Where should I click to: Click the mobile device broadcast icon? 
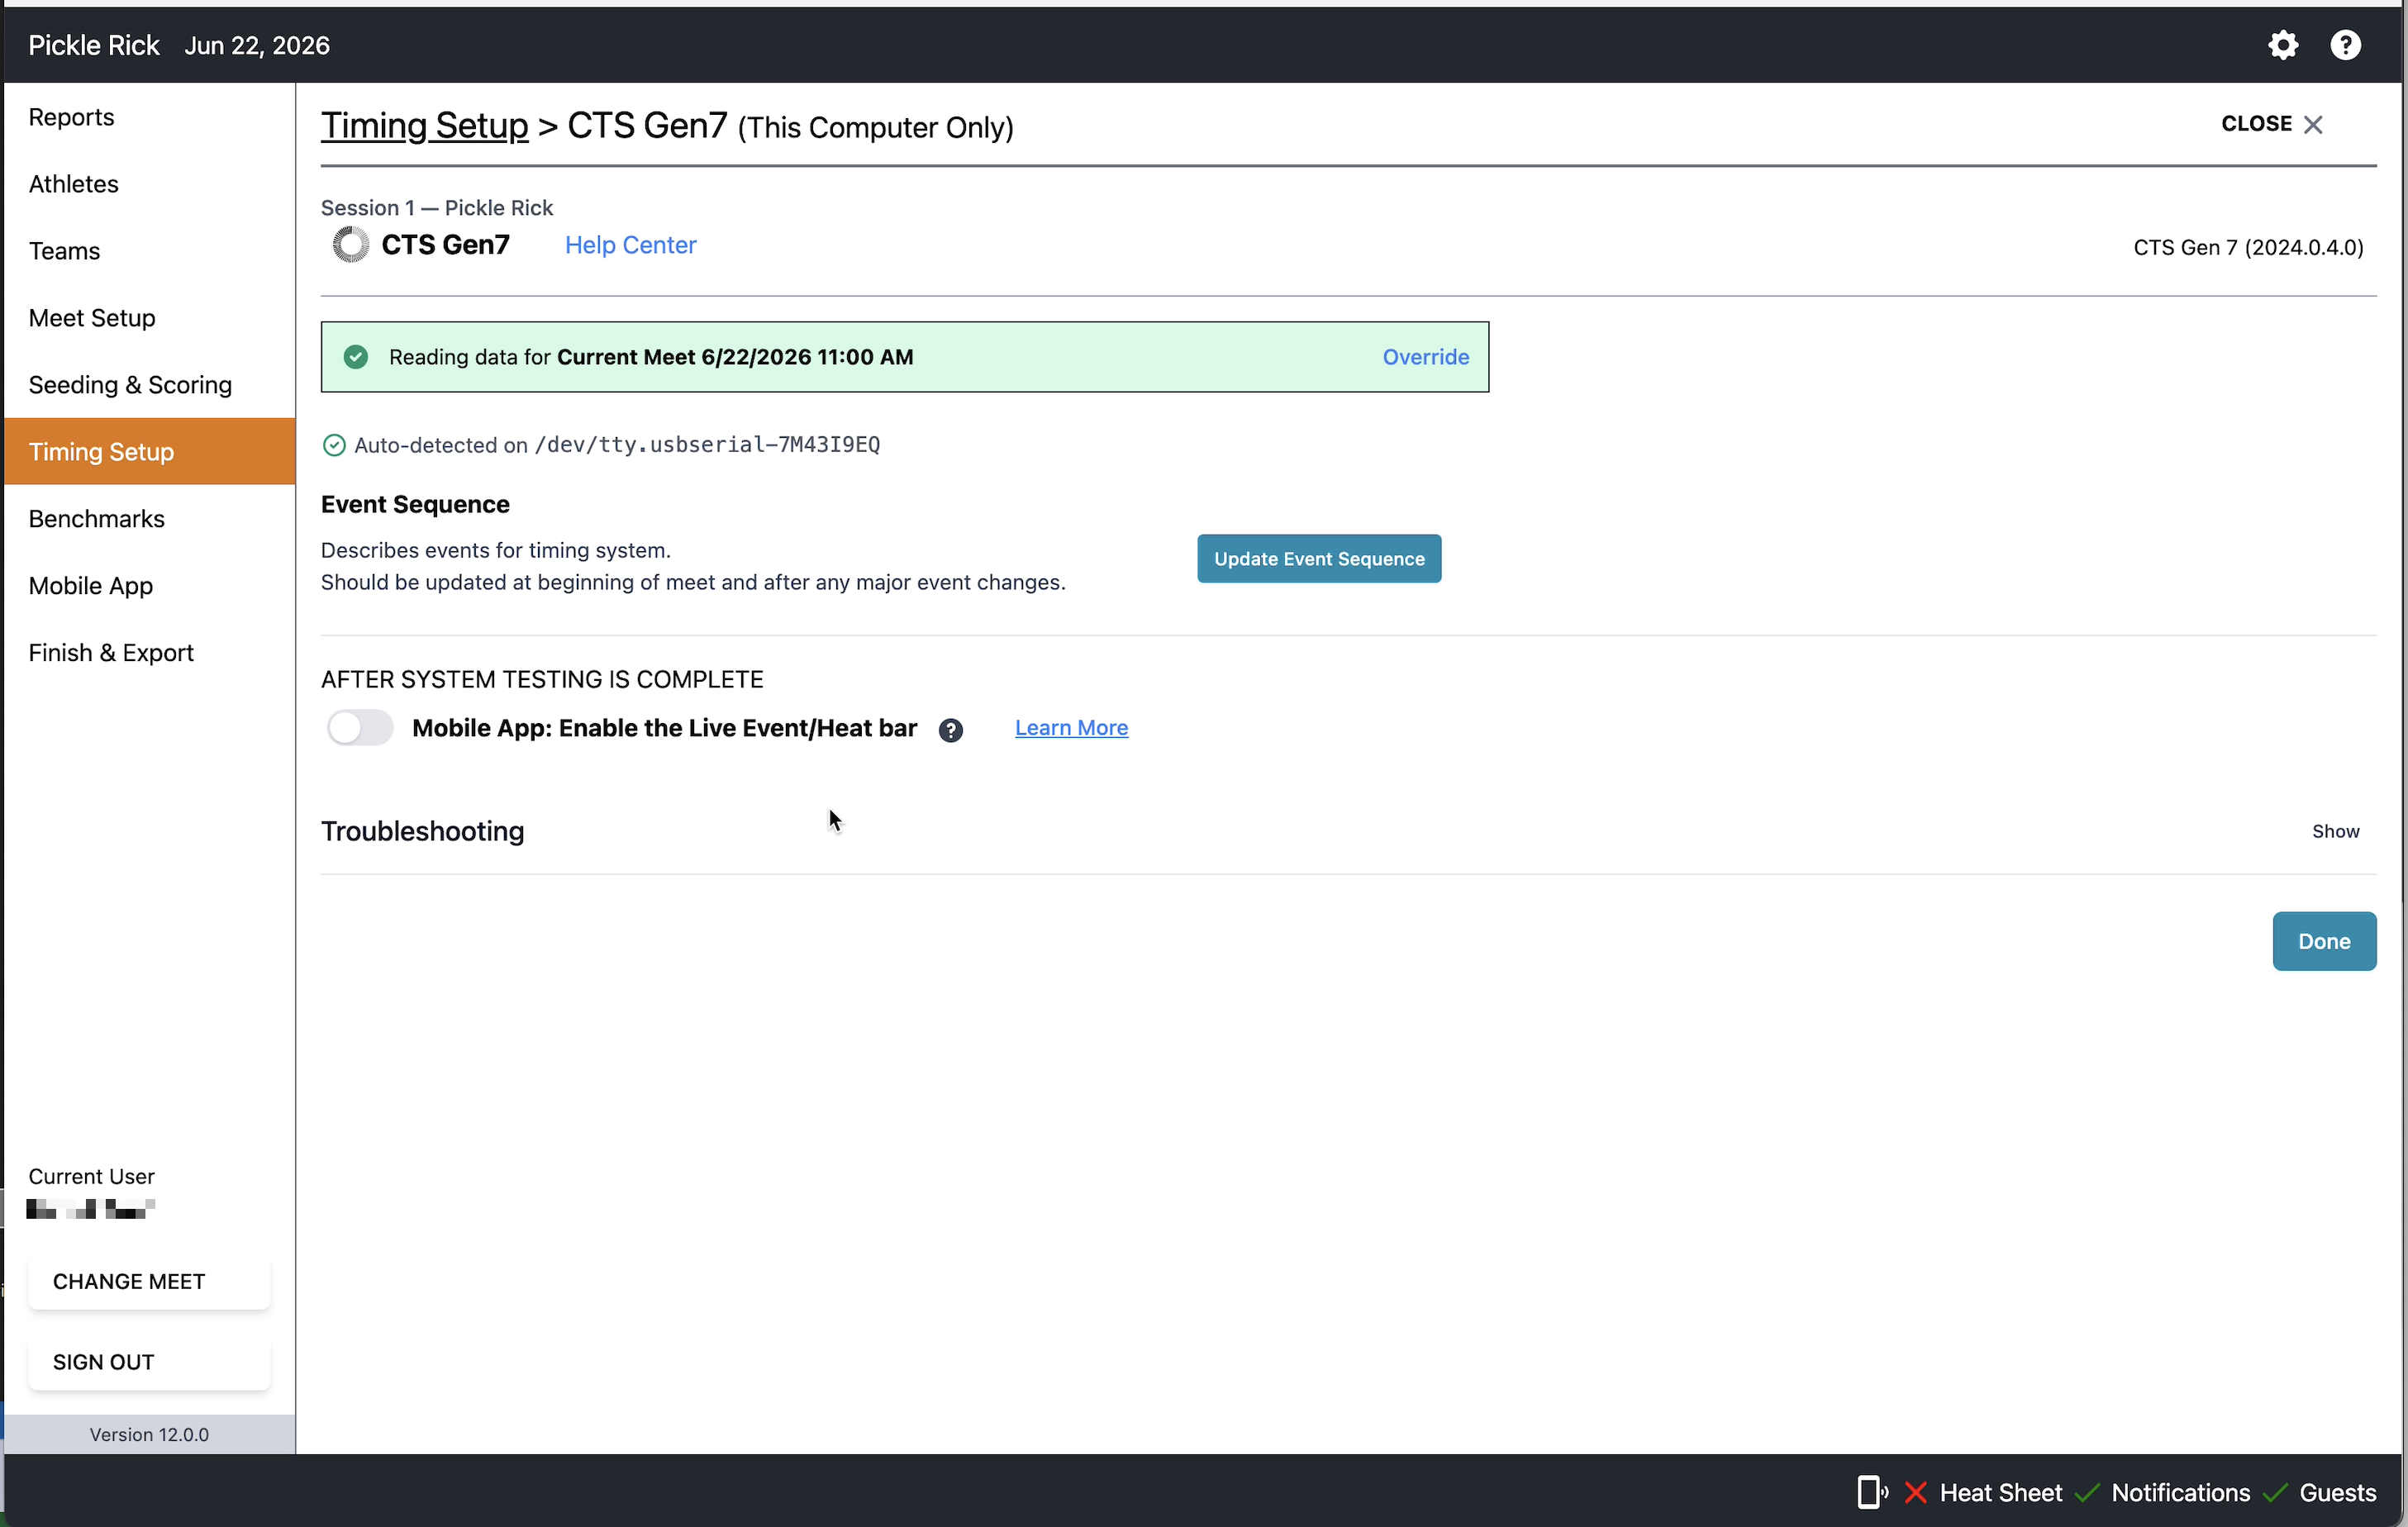(x=1872, y=1492)
